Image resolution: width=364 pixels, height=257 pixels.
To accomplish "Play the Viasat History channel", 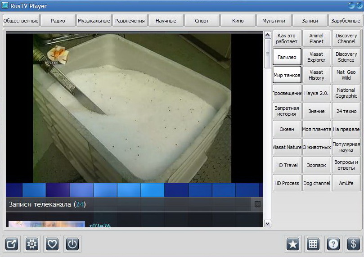I will [x=316, y=75].
